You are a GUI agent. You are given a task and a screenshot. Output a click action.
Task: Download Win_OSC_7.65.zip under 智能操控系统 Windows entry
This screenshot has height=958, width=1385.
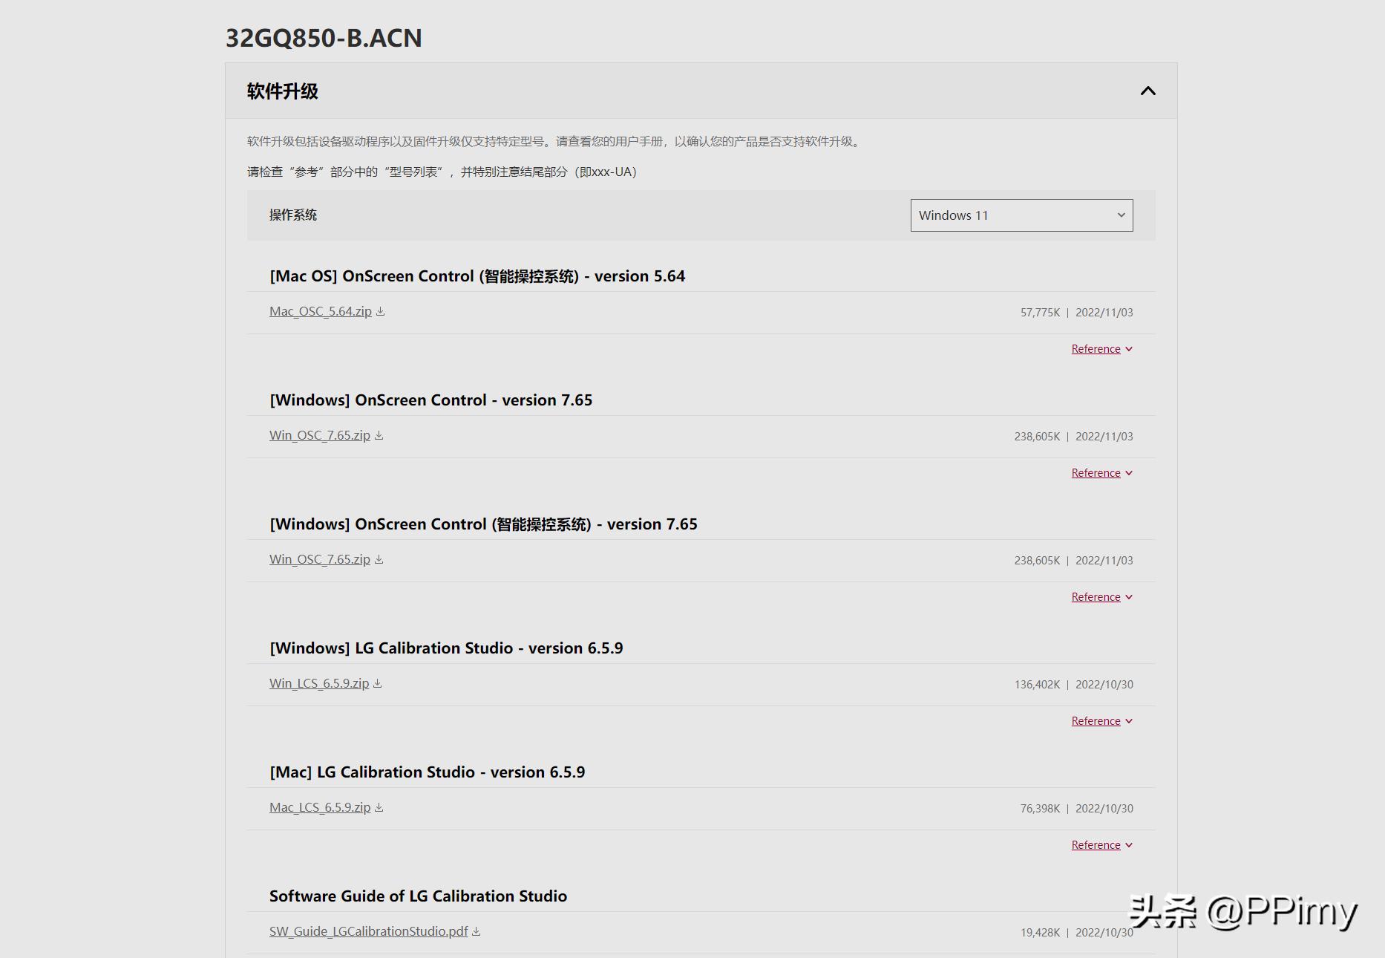click(x=320, y=559)
